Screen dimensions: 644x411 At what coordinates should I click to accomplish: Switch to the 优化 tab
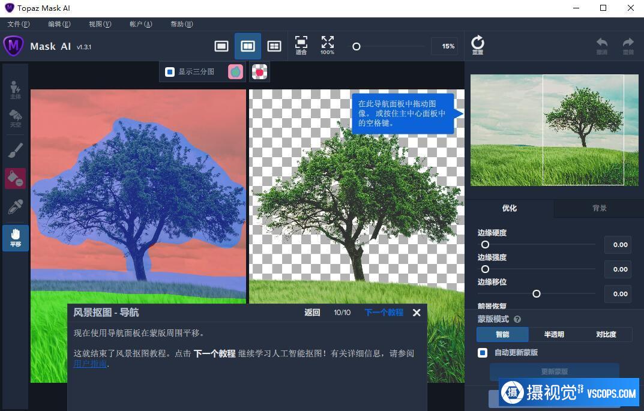coord(510,208)
